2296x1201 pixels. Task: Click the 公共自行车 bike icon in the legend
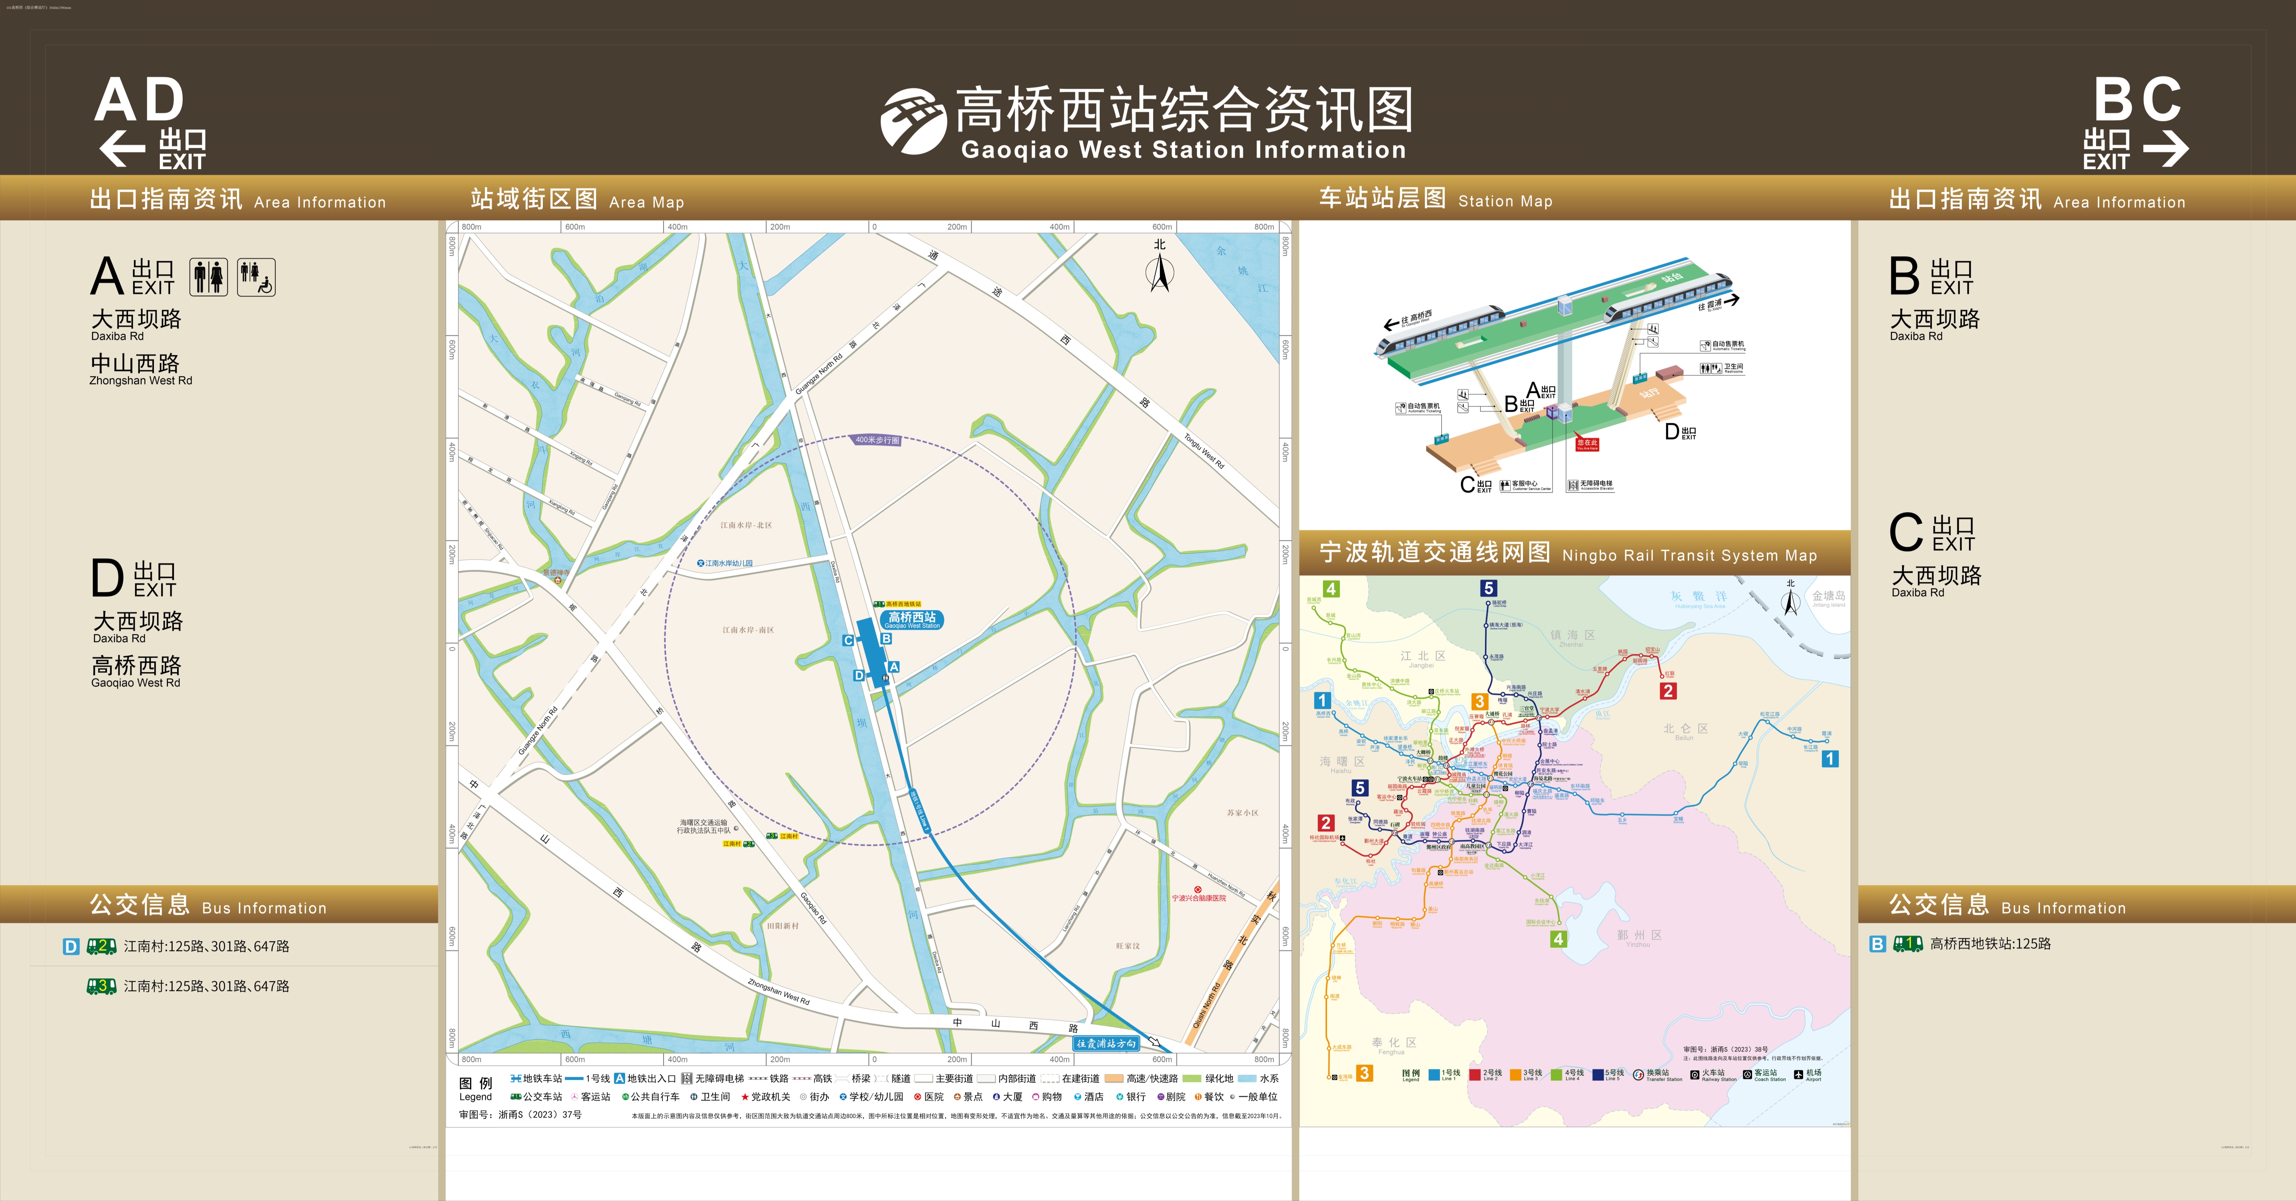click(x=626, y=1097)
